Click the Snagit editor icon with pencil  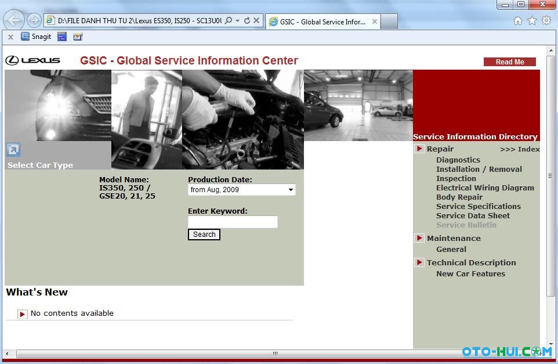point(78,37)
